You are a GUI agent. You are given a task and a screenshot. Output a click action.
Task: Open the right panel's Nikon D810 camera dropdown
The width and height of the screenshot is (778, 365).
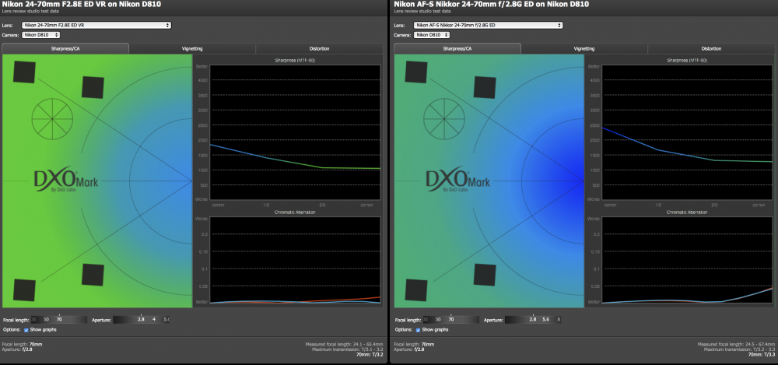click(432, 35)
